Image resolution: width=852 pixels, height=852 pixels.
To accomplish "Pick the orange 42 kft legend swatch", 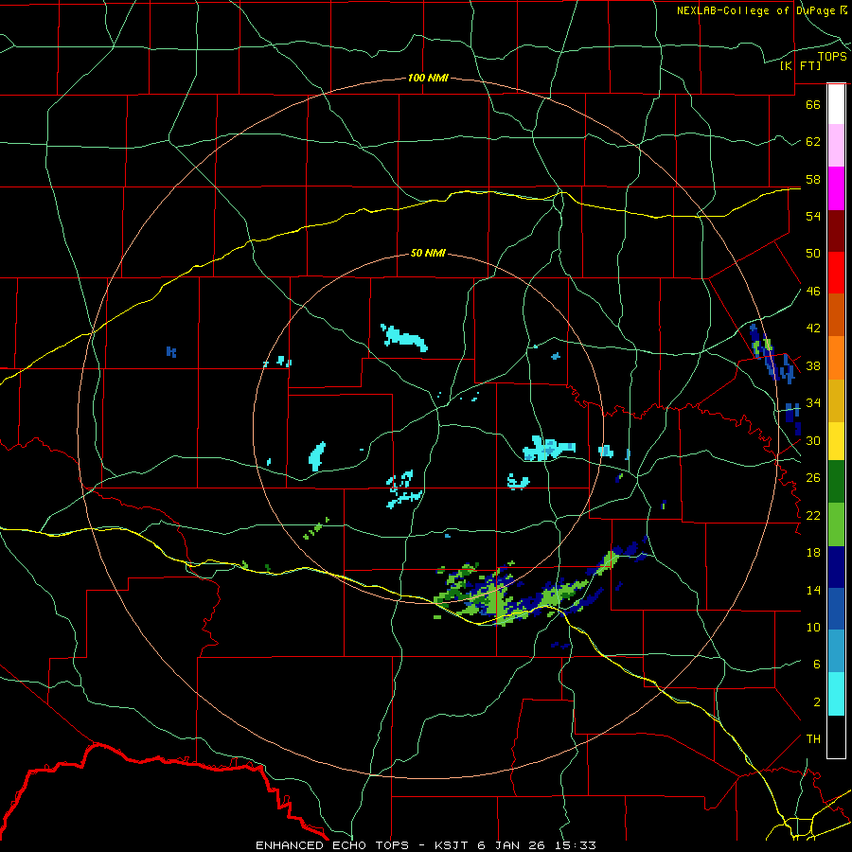I will point(836,358).
